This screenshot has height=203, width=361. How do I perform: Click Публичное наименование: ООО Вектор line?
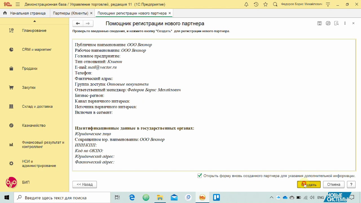tap(113, 45)
